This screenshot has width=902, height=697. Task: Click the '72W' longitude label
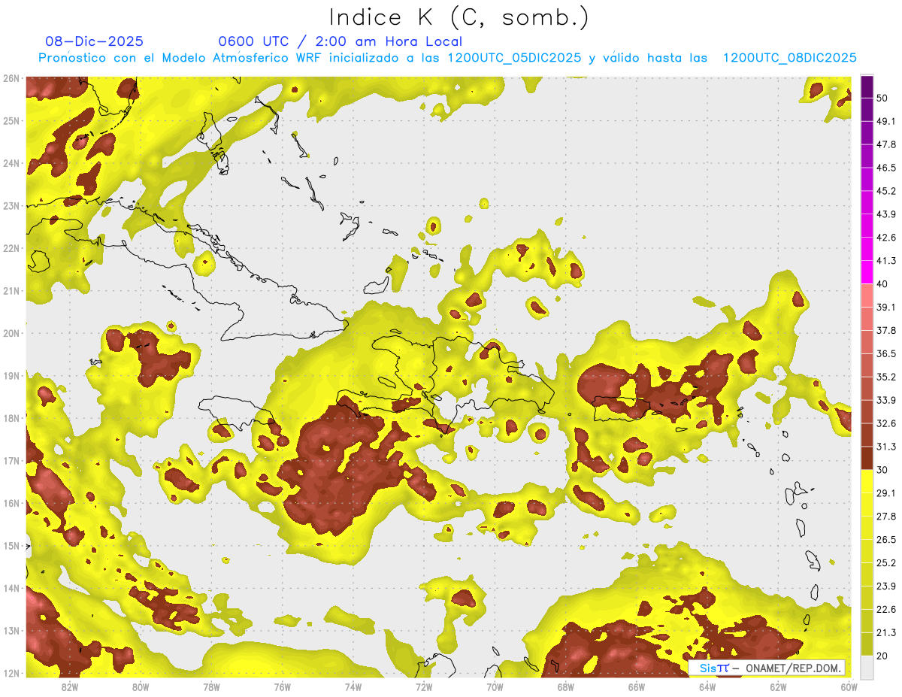pyautogui.click(x=424, y=687)
